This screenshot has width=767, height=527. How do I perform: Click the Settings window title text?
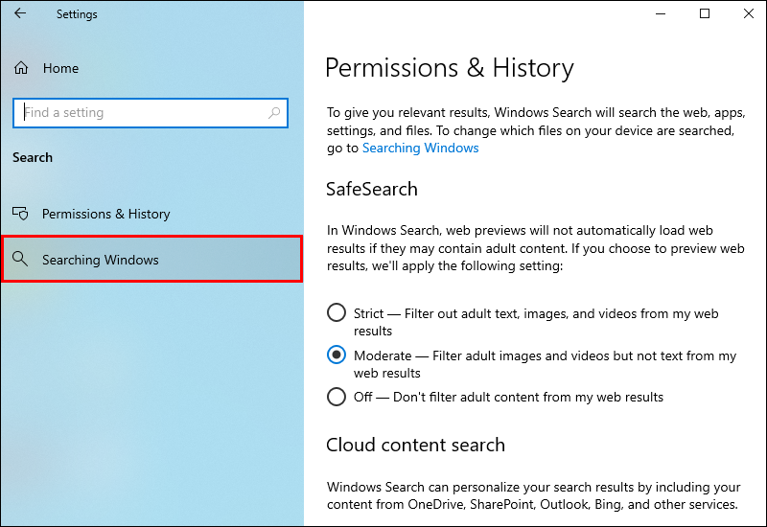coord(77,14)
